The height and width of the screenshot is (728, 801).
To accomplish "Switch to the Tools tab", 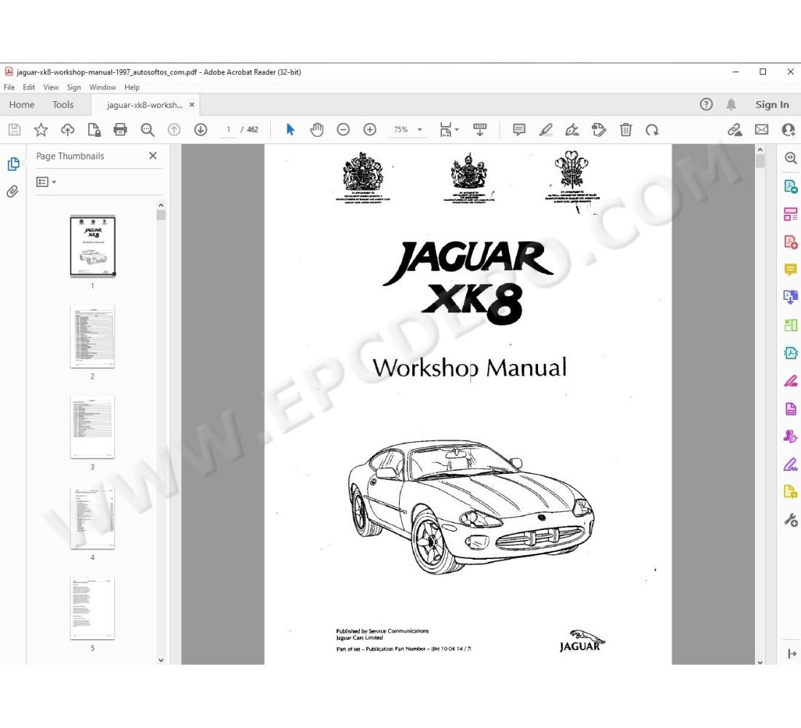I will [x=63, y=105].
